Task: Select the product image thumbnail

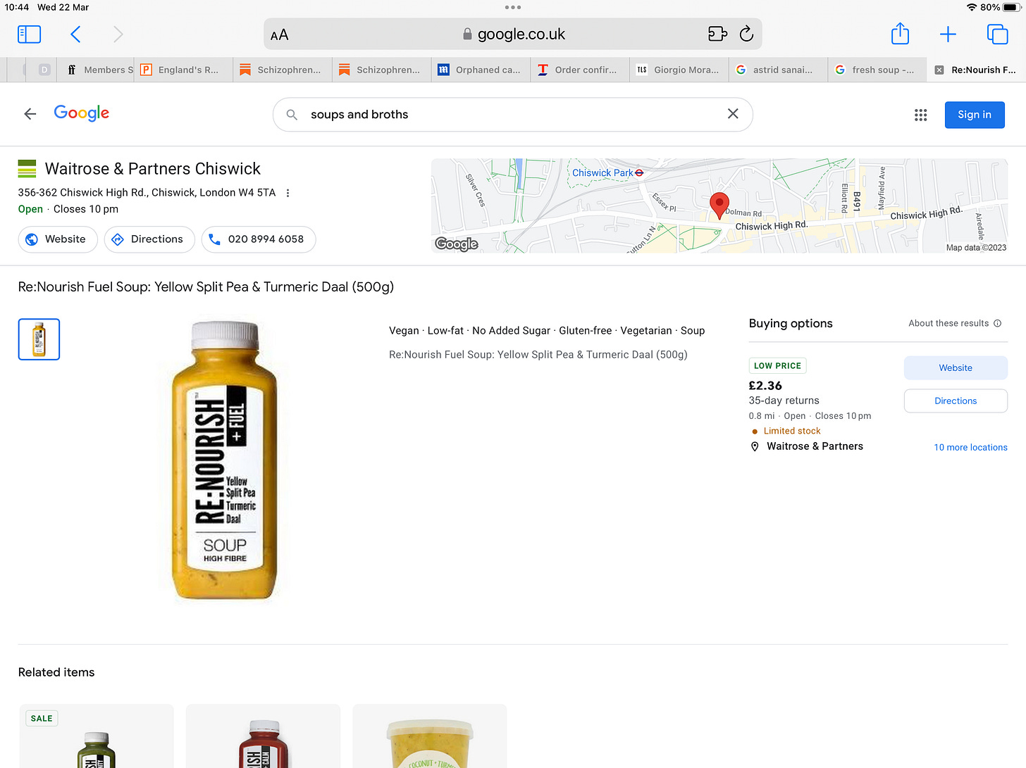Action: coord(39,339)
